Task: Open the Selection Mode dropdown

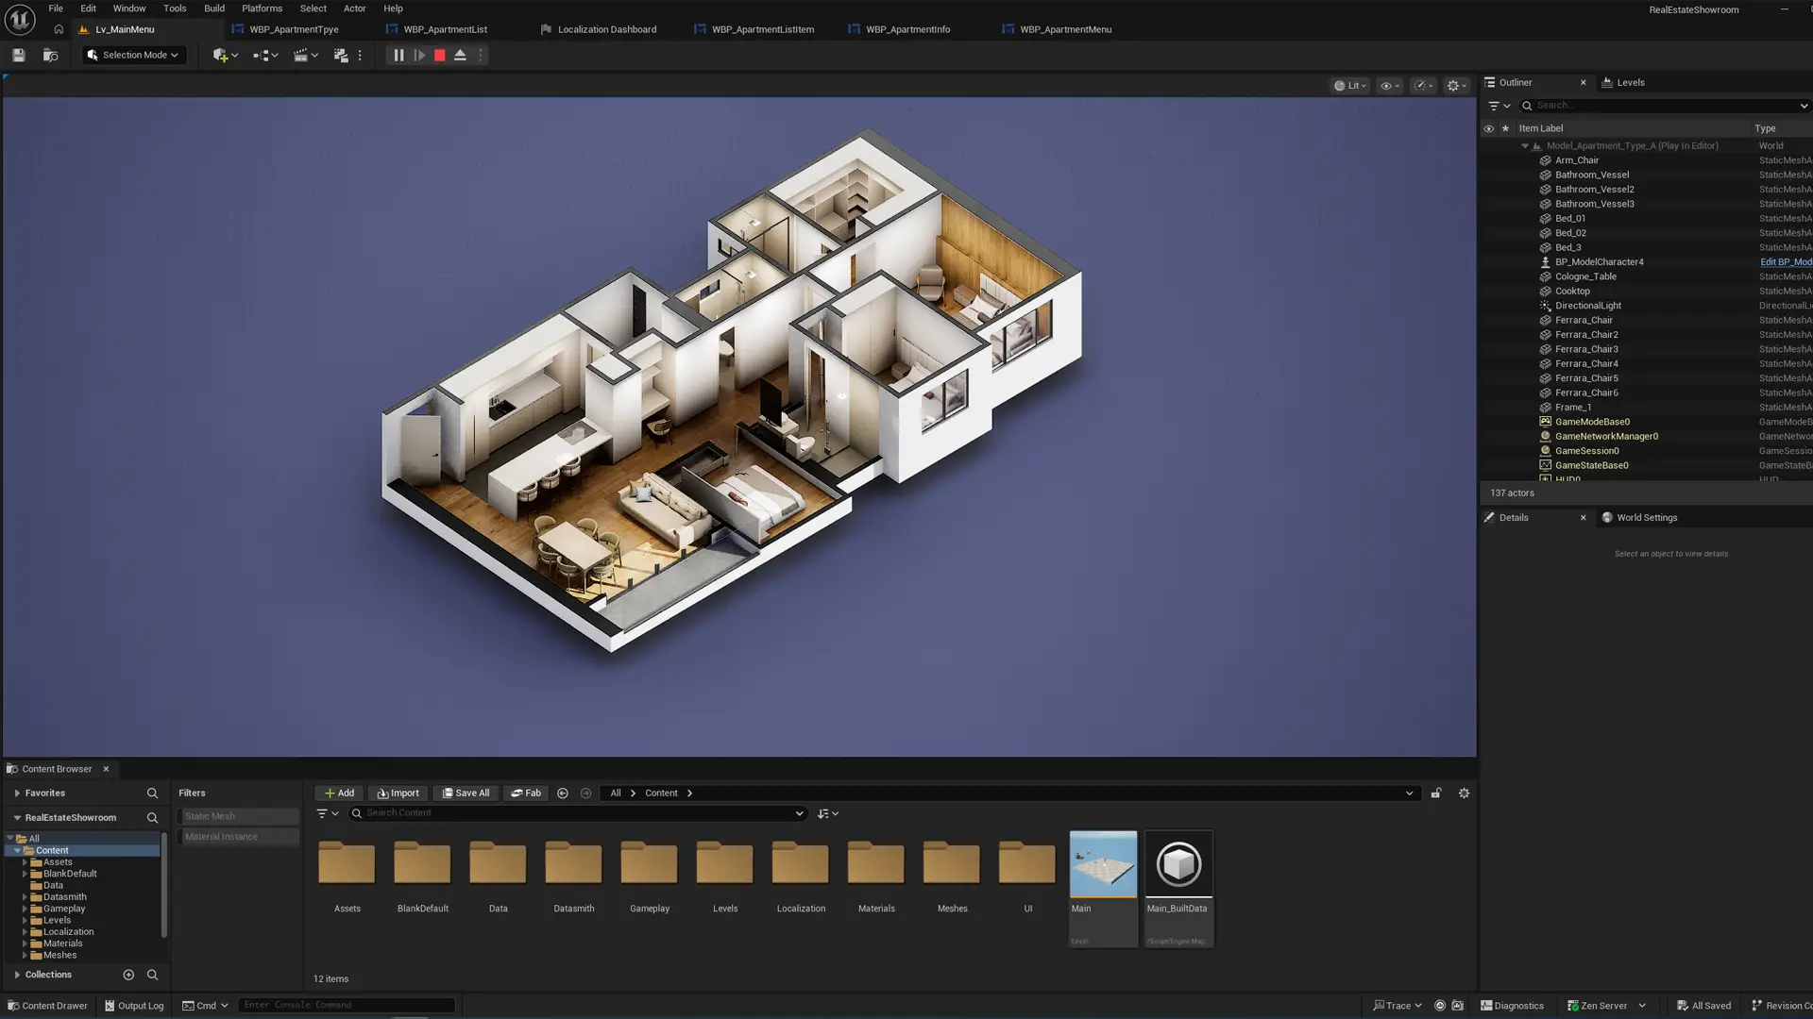Action: 133,56
